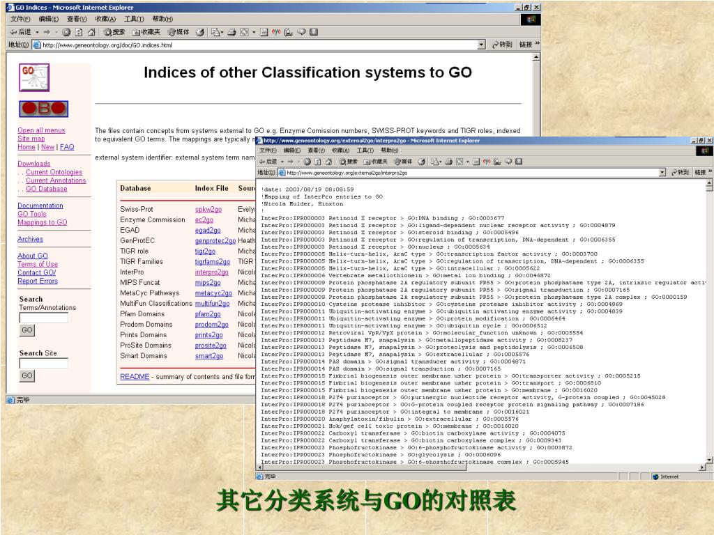Open the README link below the table
The width and height of the screenshot is (714, 535).
[135, 377]
